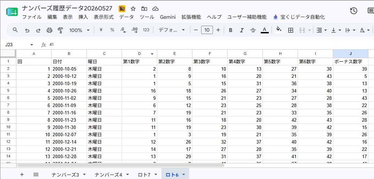Screen dimensions: 374x179
Task: Click the yellow no-sync badge icon
Action: tap(122, 9)
